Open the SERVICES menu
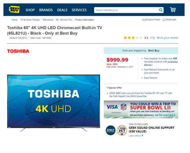 (79, 10)
